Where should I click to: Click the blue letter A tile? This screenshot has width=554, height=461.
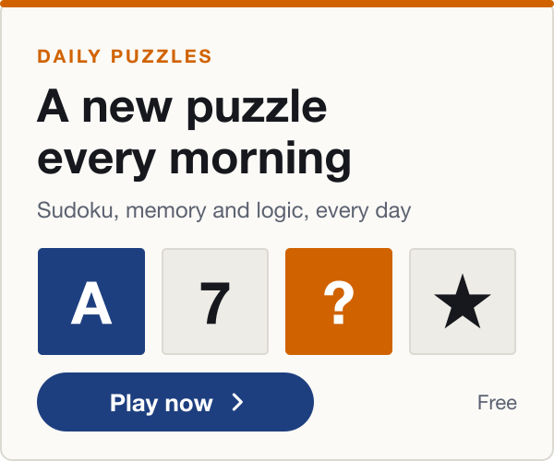91,301
